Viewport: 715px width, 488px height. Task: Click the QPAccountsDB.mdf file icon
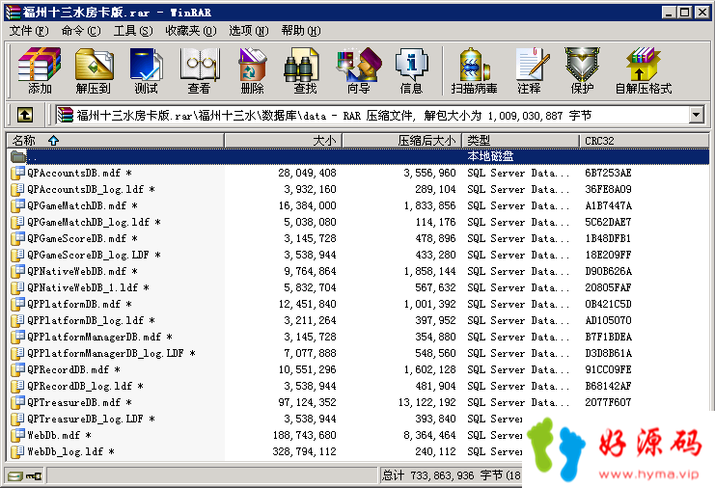18,173
